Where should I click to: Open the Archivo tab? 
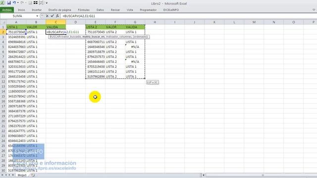tap(7, 10)
